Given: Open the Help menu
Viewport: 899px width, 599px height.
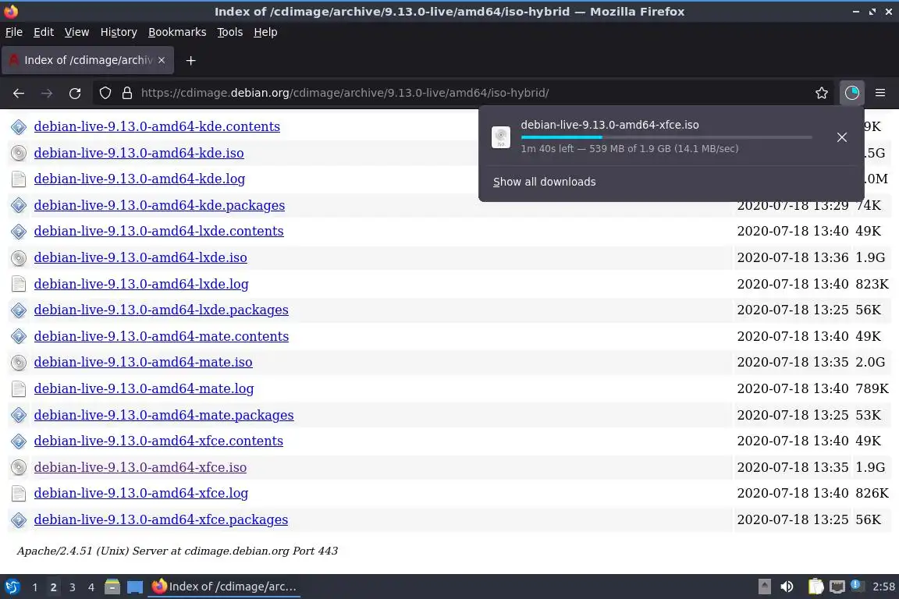Looking at the screenshot, I should point(265,32).
